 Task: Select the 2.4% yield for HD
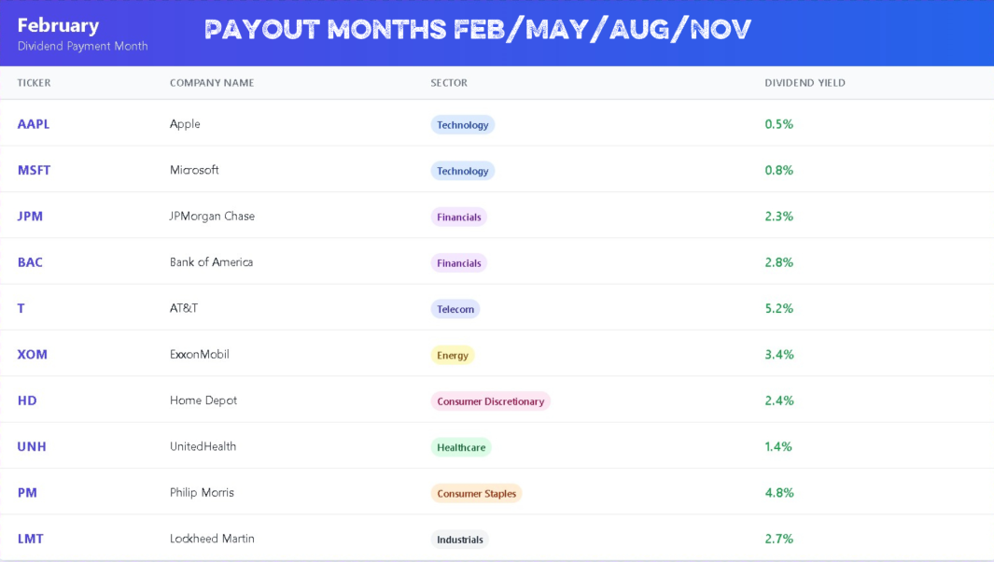[x=779, y=400]
